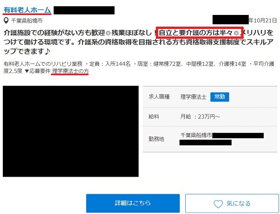Click the highlighted 自立と要介護の方は半々 text
Screen dimensions: 280x214
196,33
